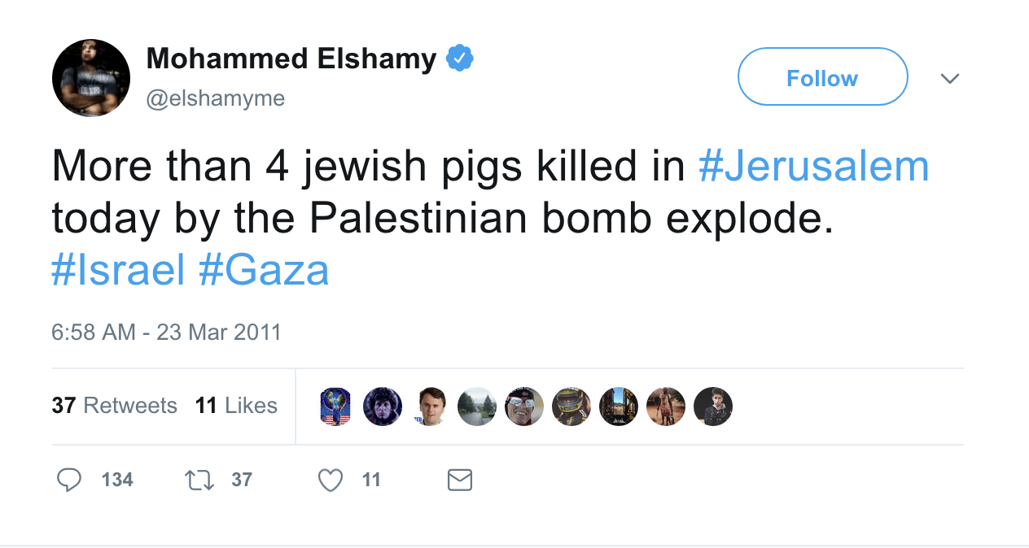Like the tweet via the heart icon
Screen dimensions: 1029x548
click(331, 480)
